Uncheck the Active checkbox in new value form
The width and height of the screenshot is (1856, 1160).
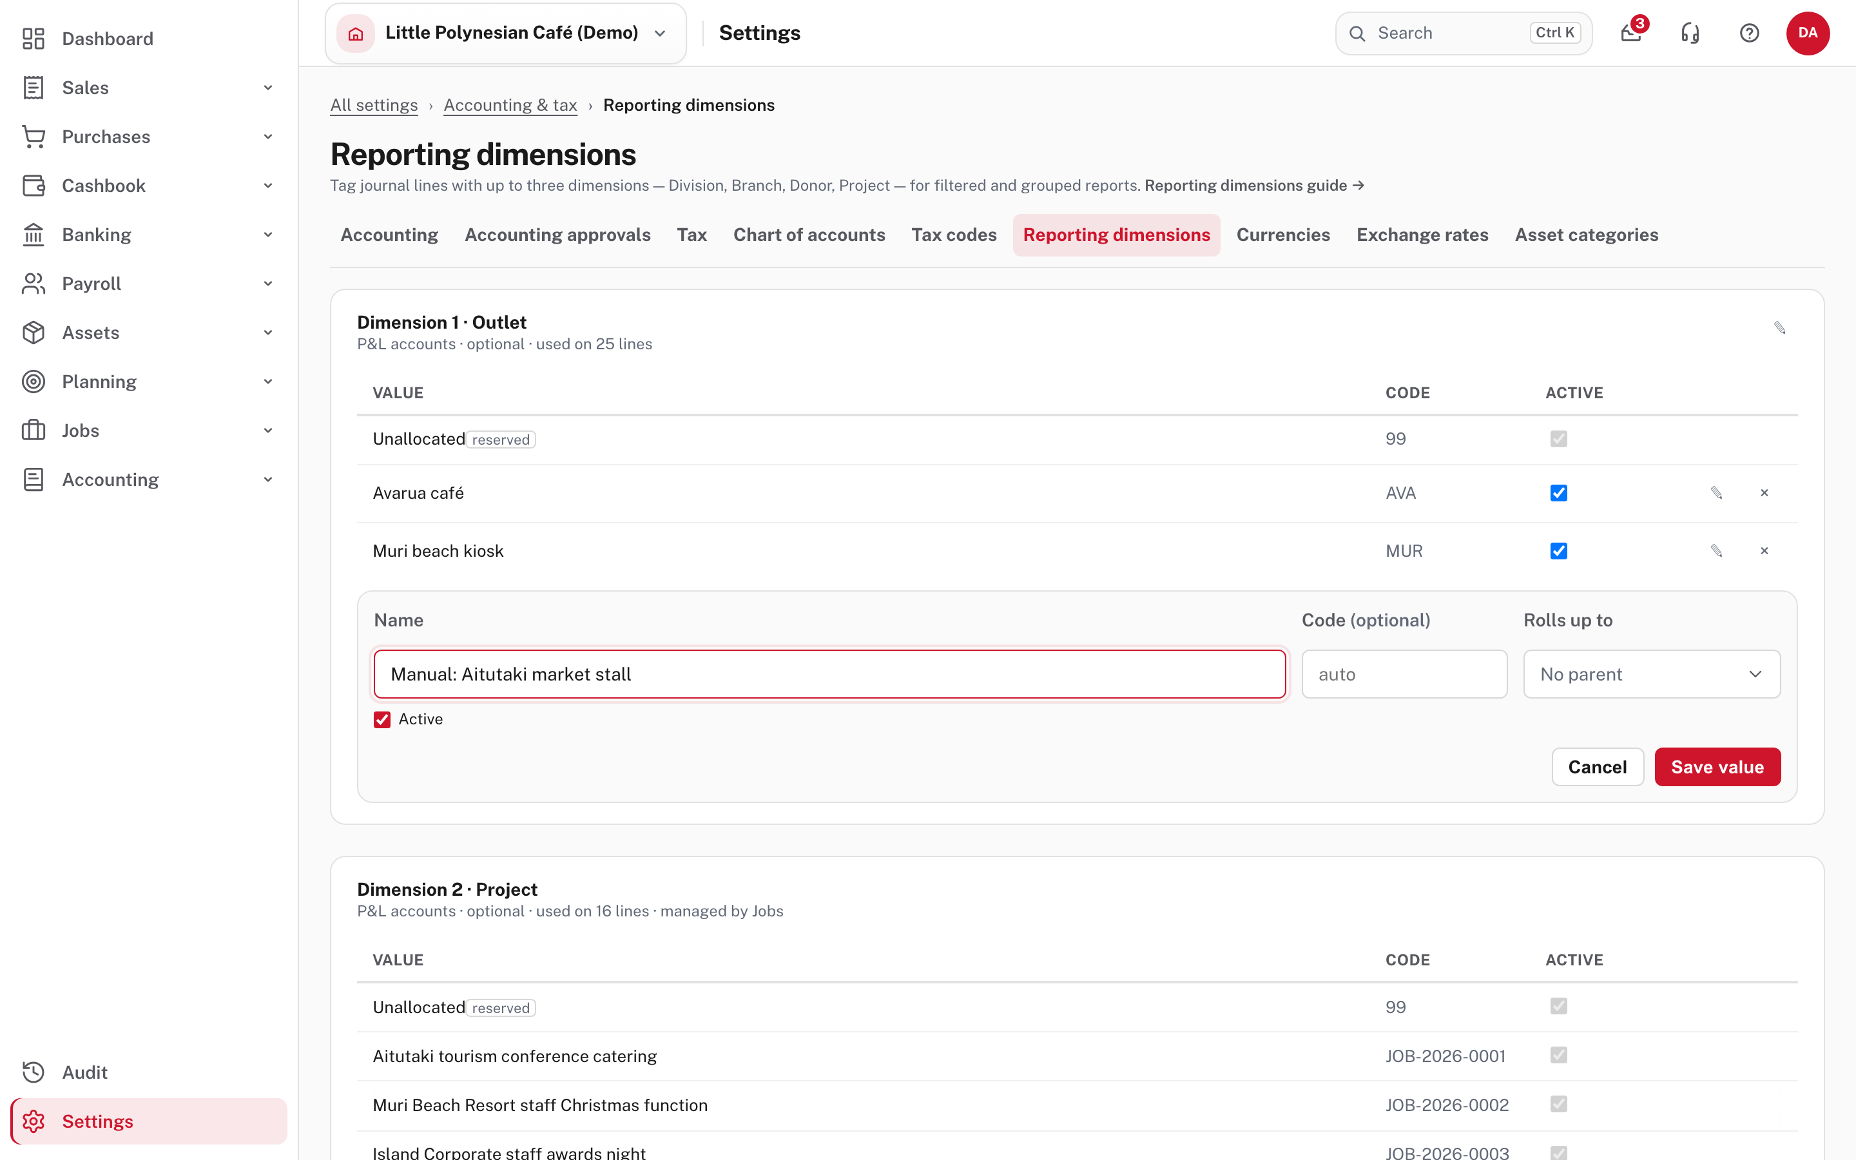382,719
